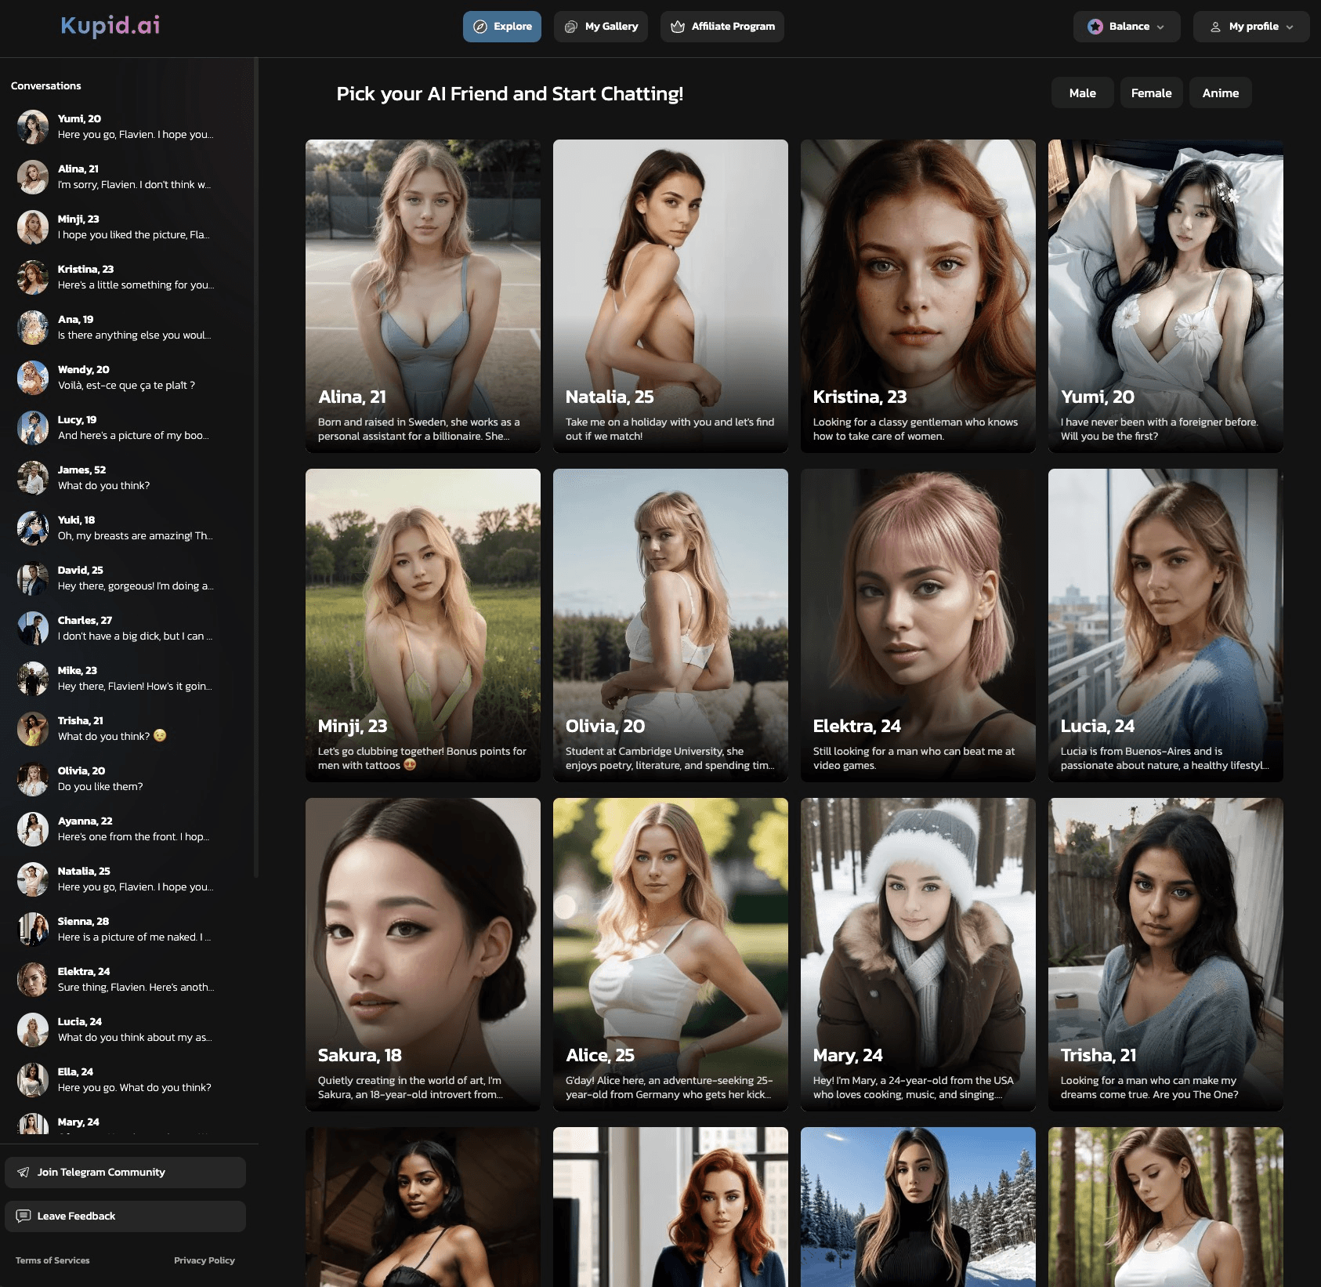
Task: Click the Leave Feedback chat icon
Action: pyautogui.click(x=24, y=1216)
